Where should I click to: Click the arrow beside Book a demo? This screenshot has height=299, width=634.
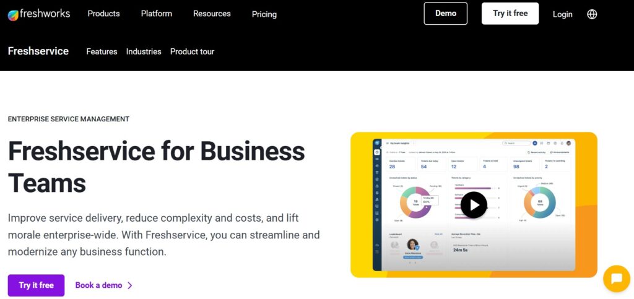click(130, 285)
